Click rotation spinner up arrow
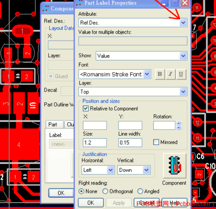Viewport: 216px width, 209px height. (179, 123)
